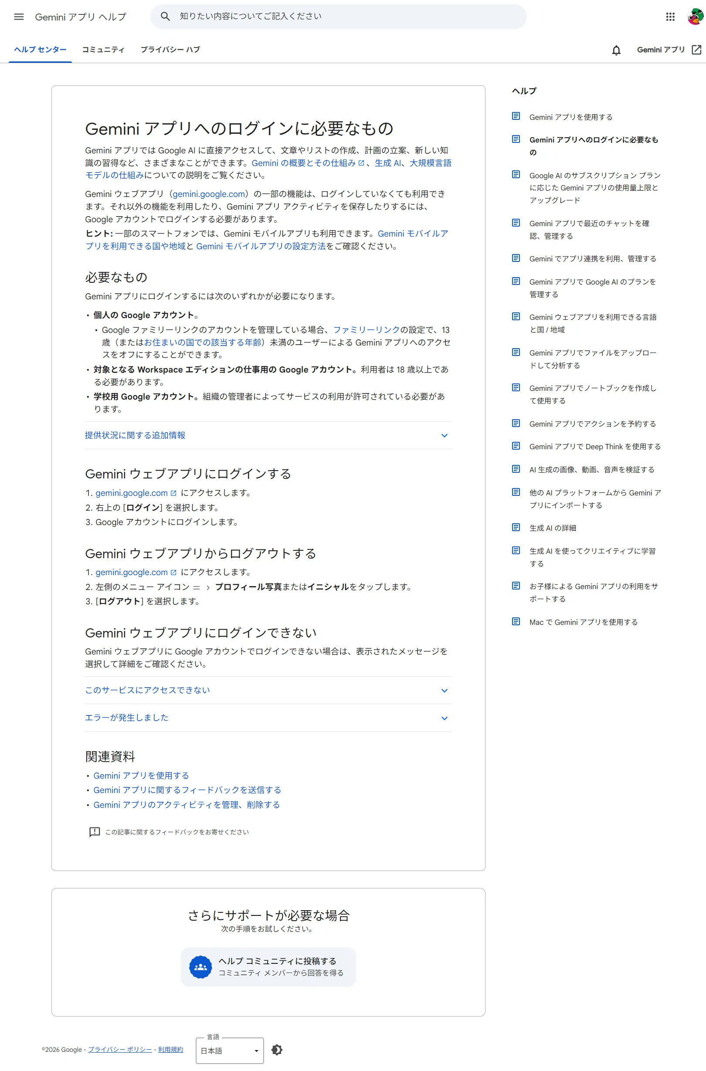Open 生成 AI inline link

[x=388, y=163]
